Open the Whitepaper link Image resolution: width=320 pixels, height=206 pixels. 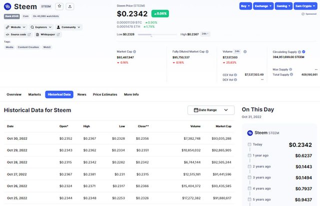(x=48, y=35)
